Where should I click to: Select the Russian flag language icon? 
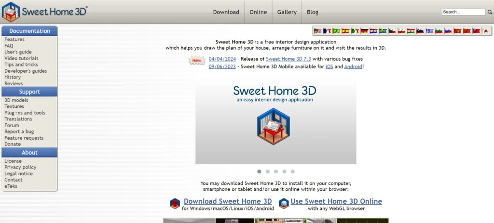(x=448, y=31)
